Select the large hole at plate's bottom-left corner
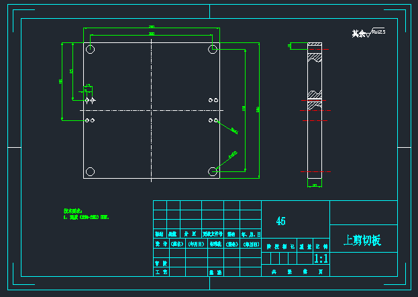The width and height of the screenshot is (418, 297). (90, 171)
